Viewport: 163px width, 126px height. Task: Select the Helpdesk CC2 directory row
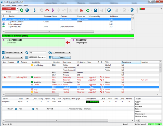pos(81,87)
